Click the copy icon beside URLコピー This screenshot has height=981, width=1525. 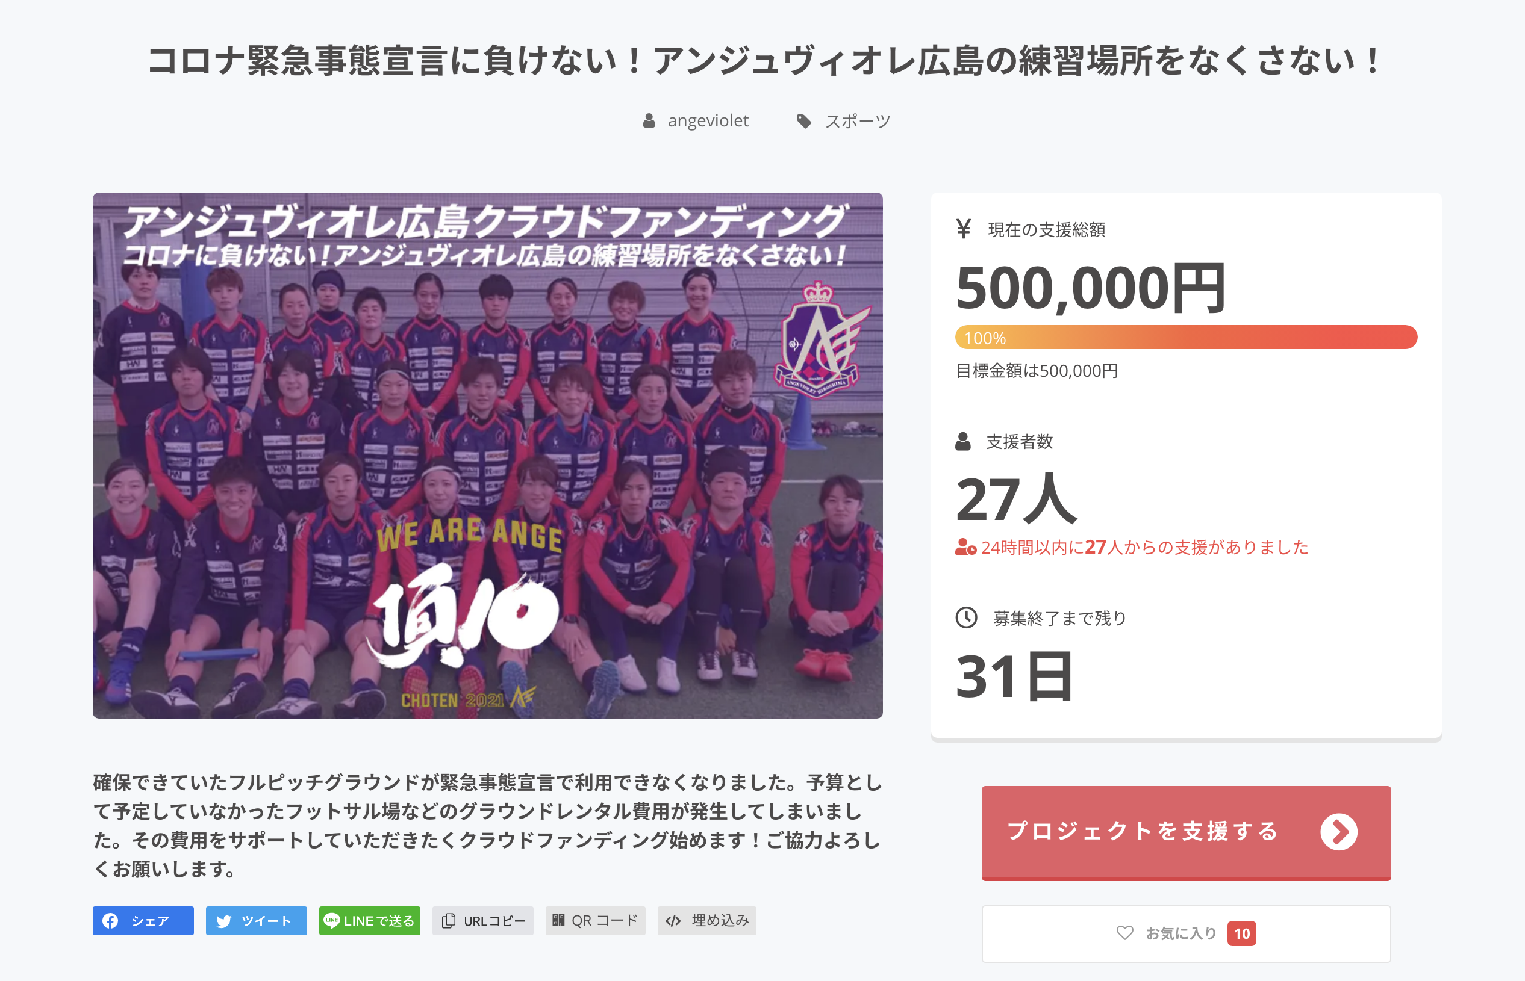448,920
